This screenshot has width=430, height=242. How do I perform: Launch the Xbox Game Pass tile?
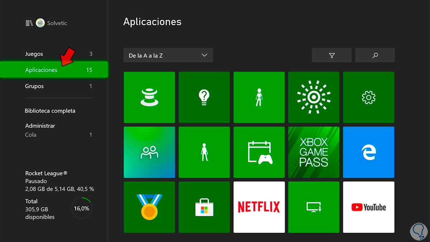pos(314,152)
